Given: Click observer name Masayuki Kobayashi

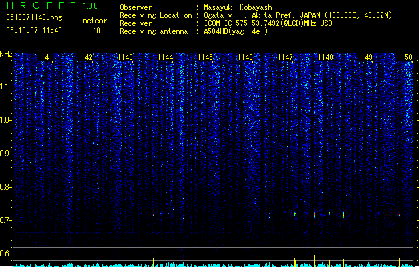Looking at the screenshot, I should (240, 7).
